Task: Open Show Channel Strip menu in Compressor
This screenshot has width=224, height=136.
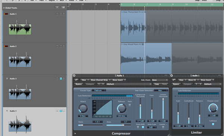Action: pos(100,80)
